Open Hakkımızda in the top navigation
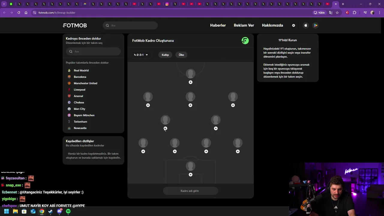Viewport: 384px width, 216px height. coord(272,25)
